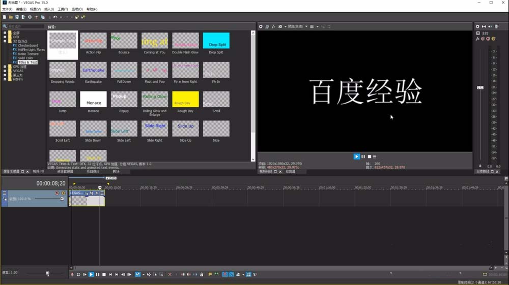Click the Save project icon in main toolbar
This screenshot has width=509, height=285.
click(x=17, y=17)
